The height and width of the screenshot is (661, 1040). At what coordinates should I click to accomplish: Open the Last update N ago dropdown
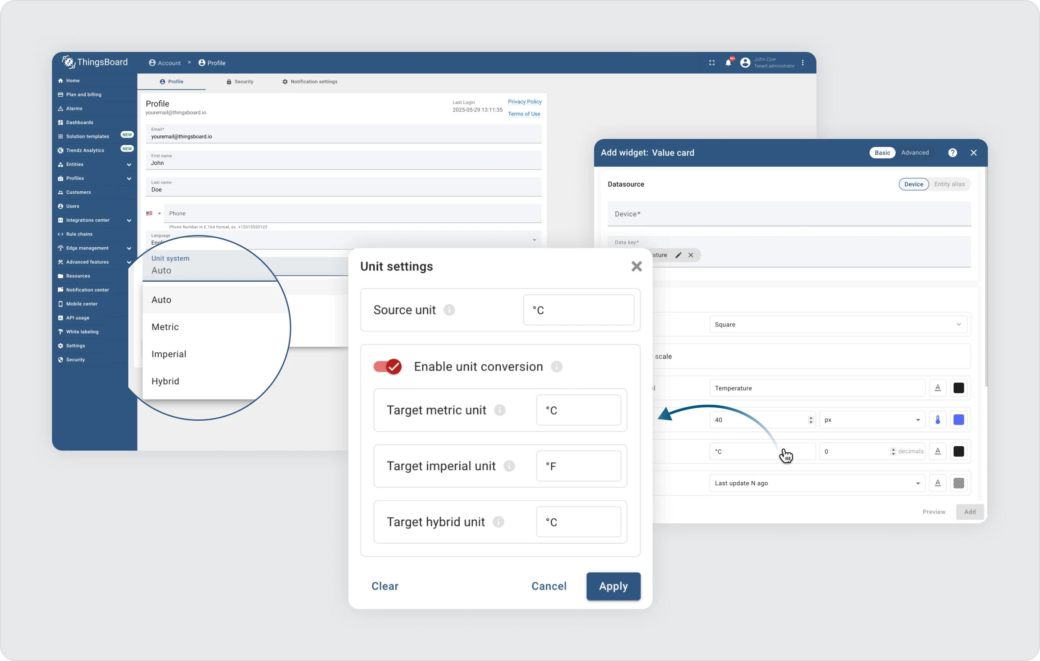(x=817, y=483)
